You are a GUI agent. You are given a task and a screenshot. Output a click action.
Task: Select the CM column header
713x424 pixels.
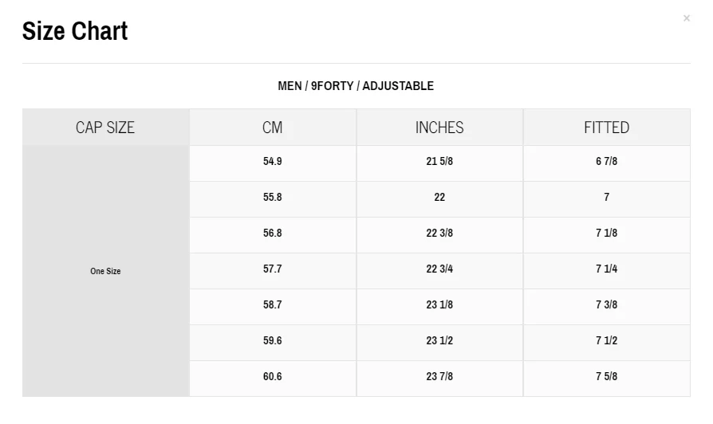pos(273,128)
